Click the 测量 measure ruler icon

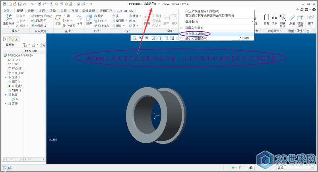(292, 19)
